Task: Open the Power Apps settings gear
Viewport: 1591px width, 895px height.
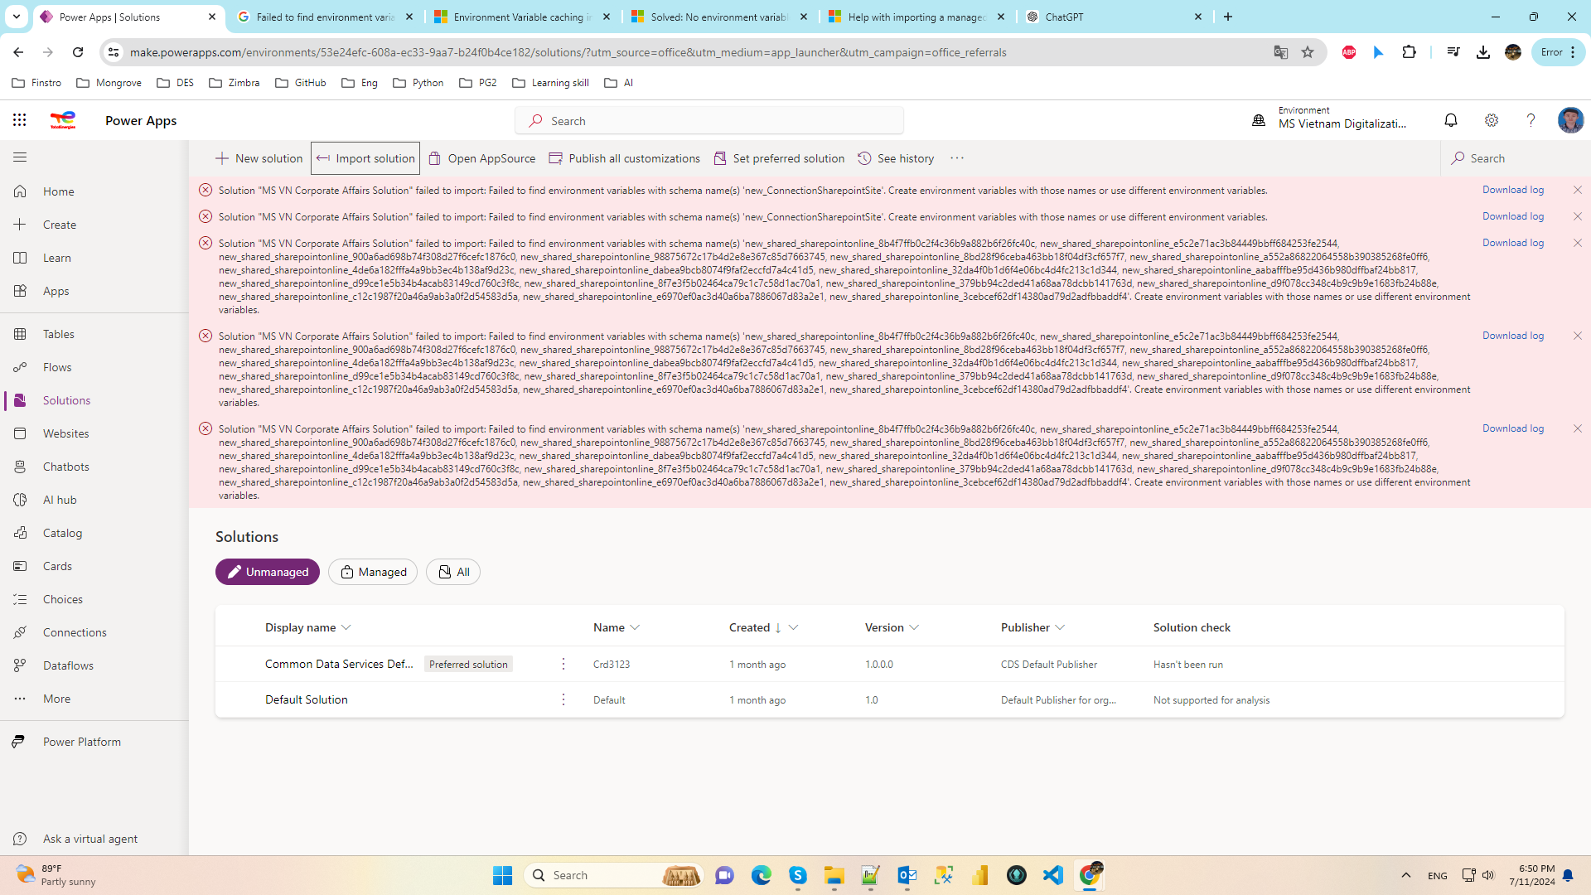Action: 1492,120
